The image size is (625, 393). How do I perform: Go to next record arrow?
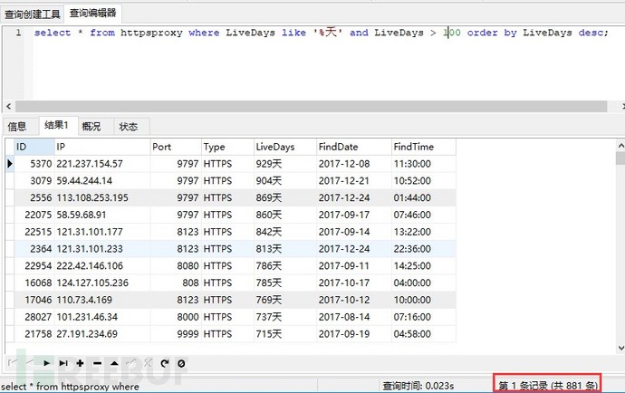[46, 363]
